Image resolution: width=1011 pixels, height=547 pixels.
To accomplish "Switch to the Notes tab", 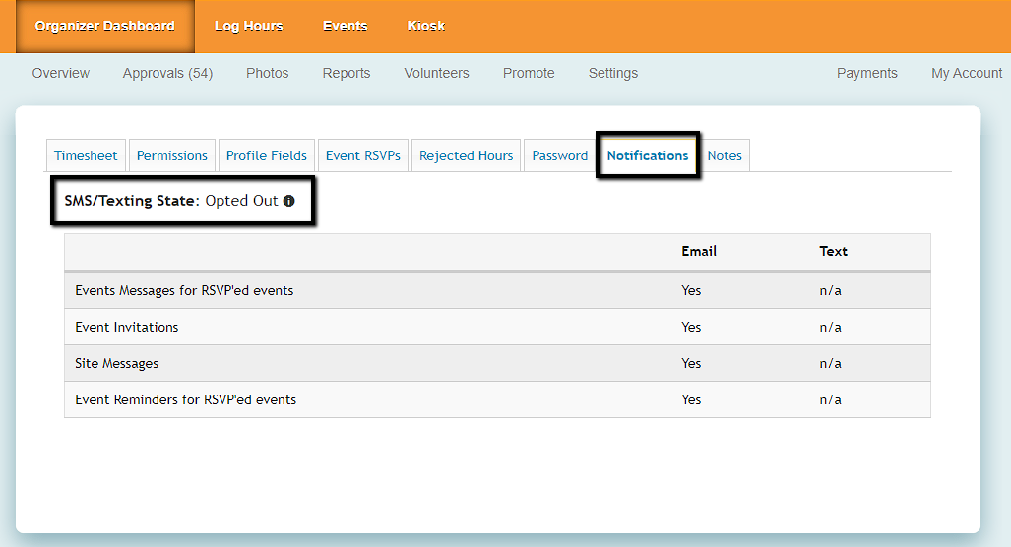I will point(725,155).
